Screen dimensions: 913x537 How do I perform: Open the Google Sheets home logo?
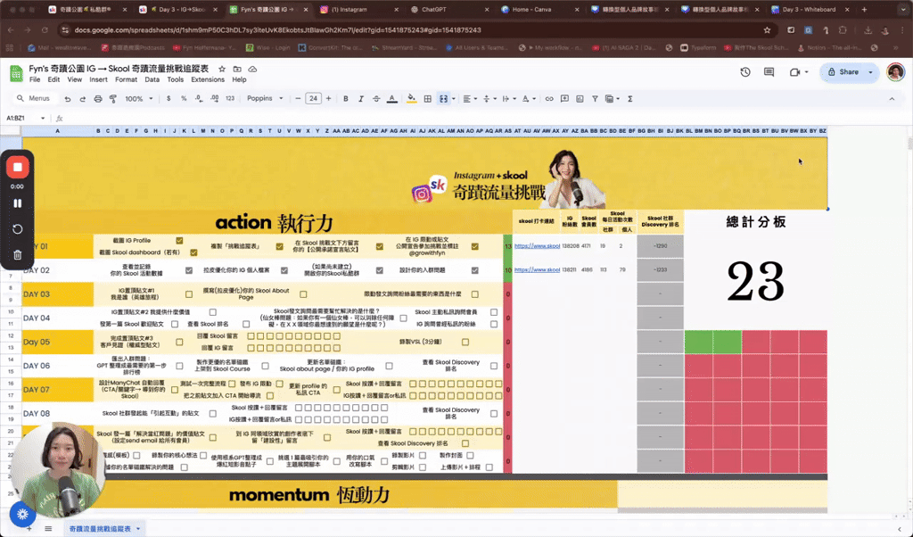pos(16,73)
